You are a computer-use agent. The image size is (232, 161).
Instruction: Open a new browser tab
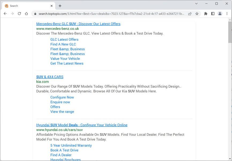coord(60,6)
